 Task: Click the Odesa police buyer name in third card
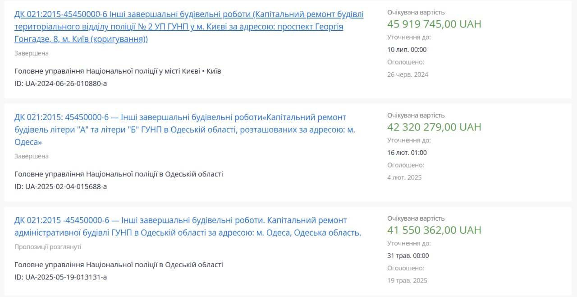pyautogui.click(x=119, y=265)
